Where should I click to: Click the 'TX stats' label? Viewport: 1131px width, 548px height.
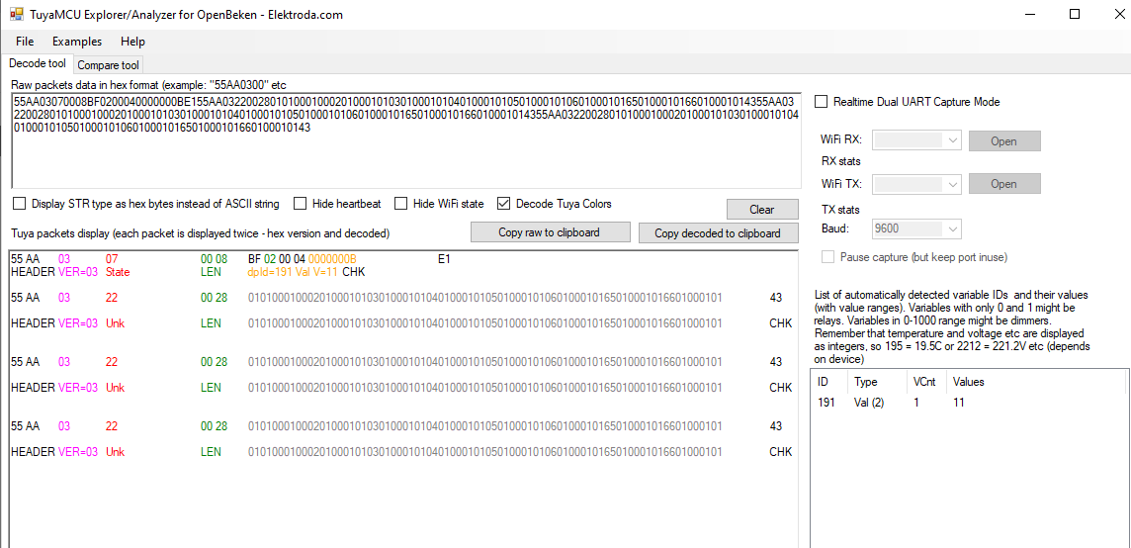click(841, 210)
